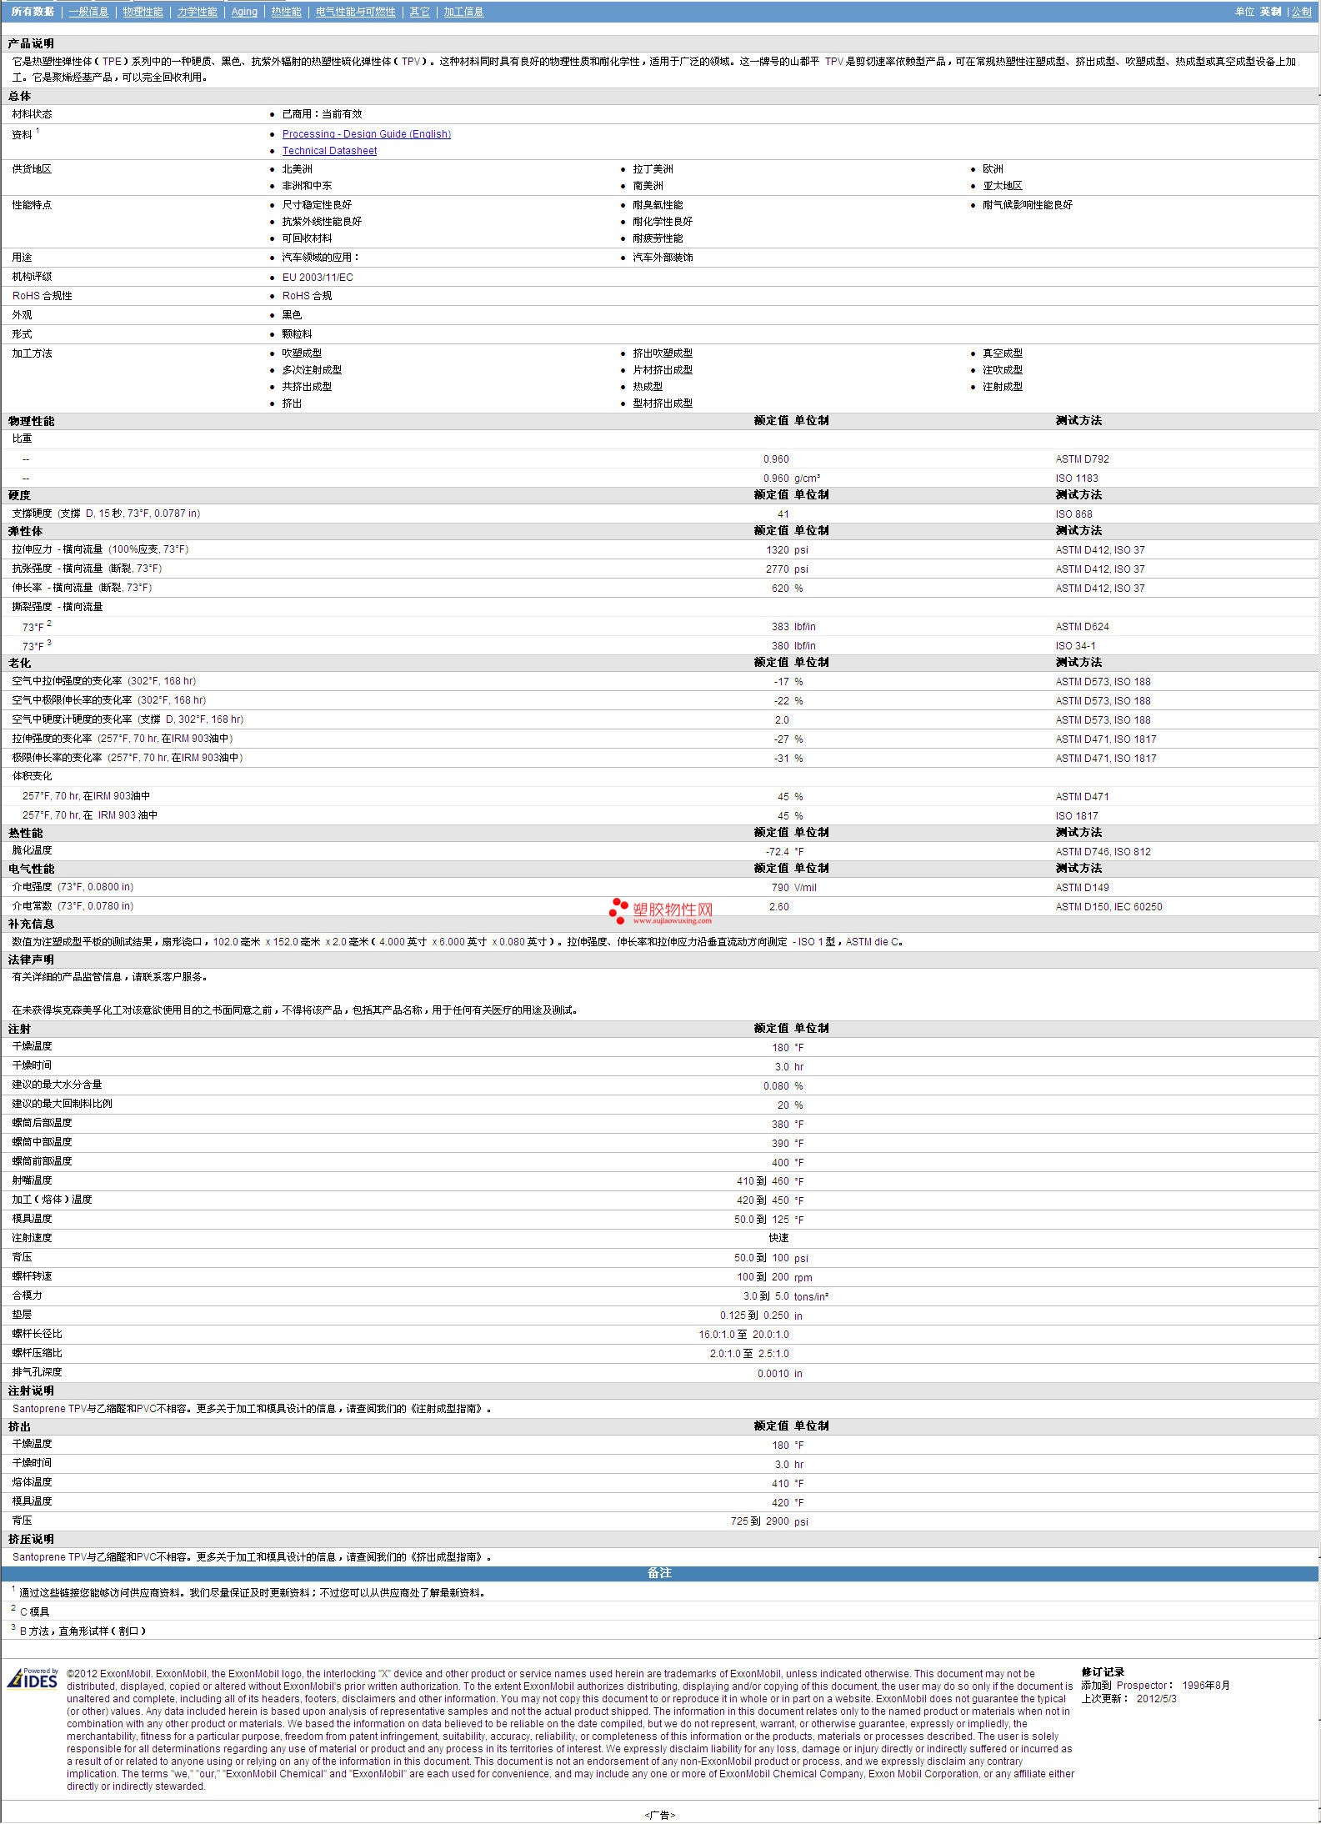Click the 总体 section header
Viewport: 1321px width, 1824px height.
coord(19,96)
